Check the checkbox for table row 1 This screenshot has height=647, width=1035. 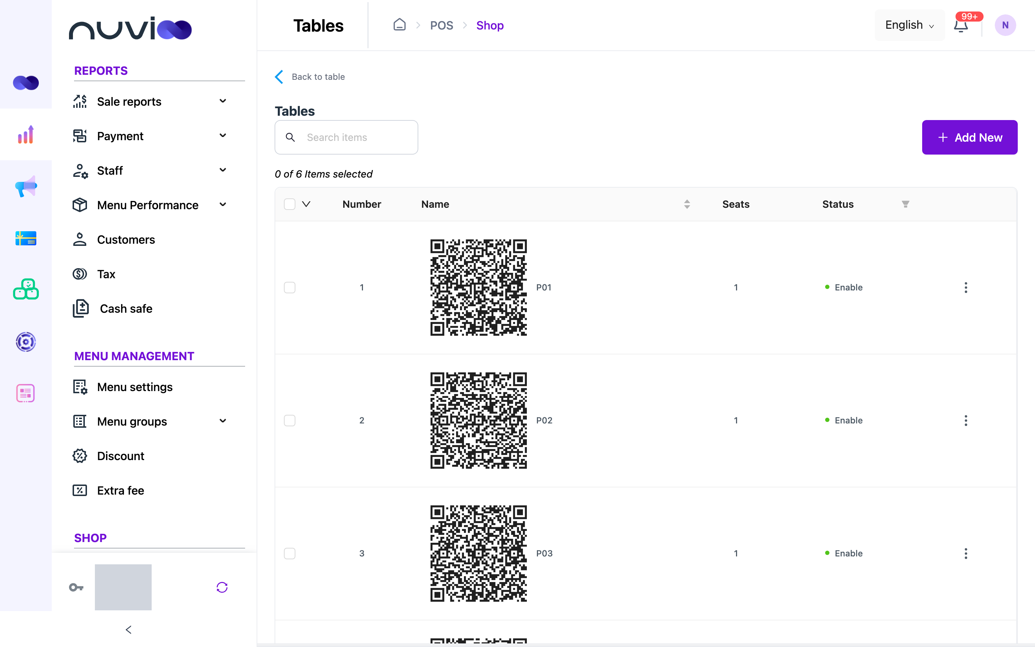coord(290,288)
